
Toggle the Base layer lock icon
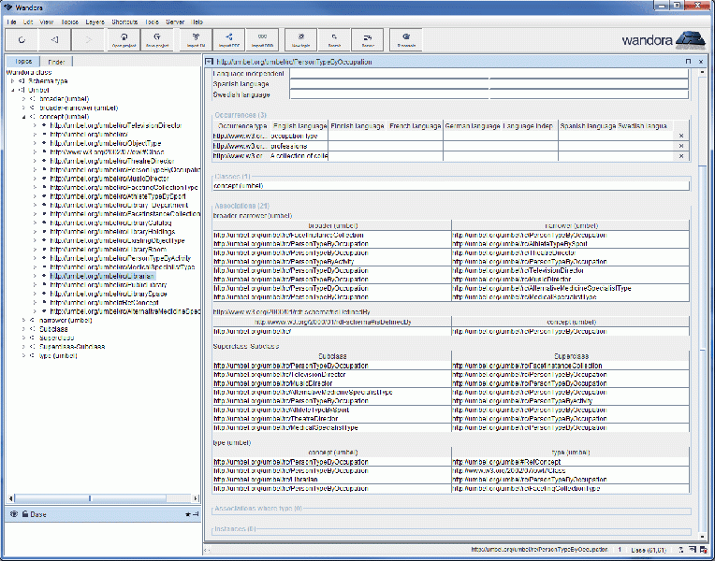pos(24,514)
